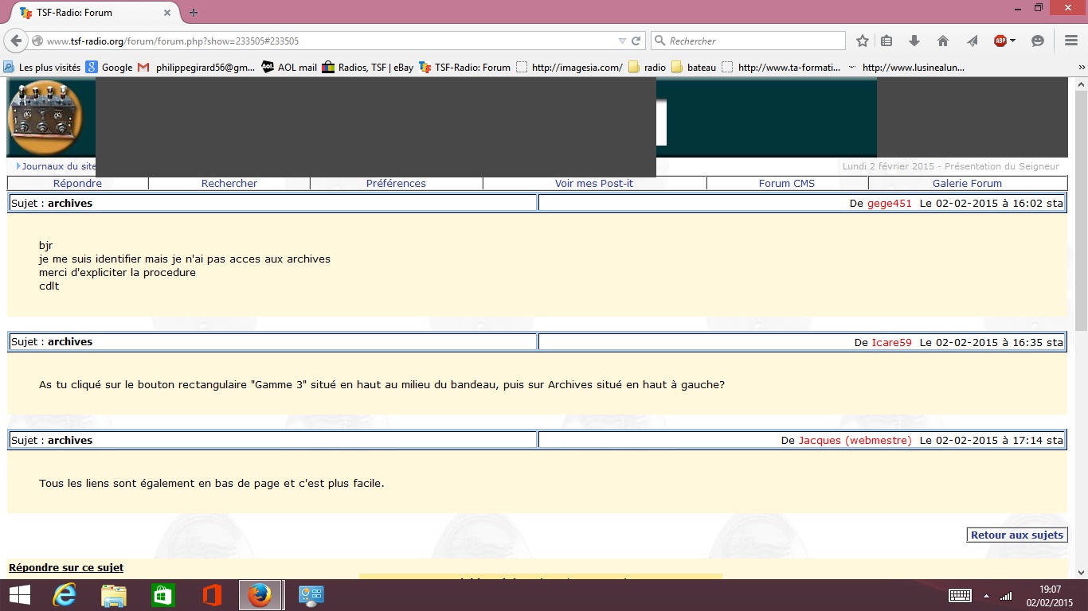Open the Galerie Forum menu item

[967, 183]
